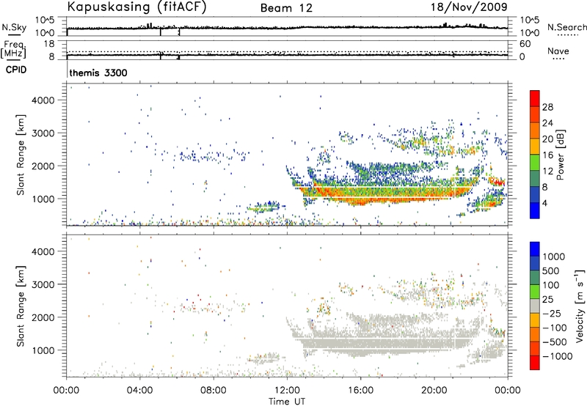Select the '12' label on Power colorbar
Screen dimensions: 587x406
tap(547, 171)
